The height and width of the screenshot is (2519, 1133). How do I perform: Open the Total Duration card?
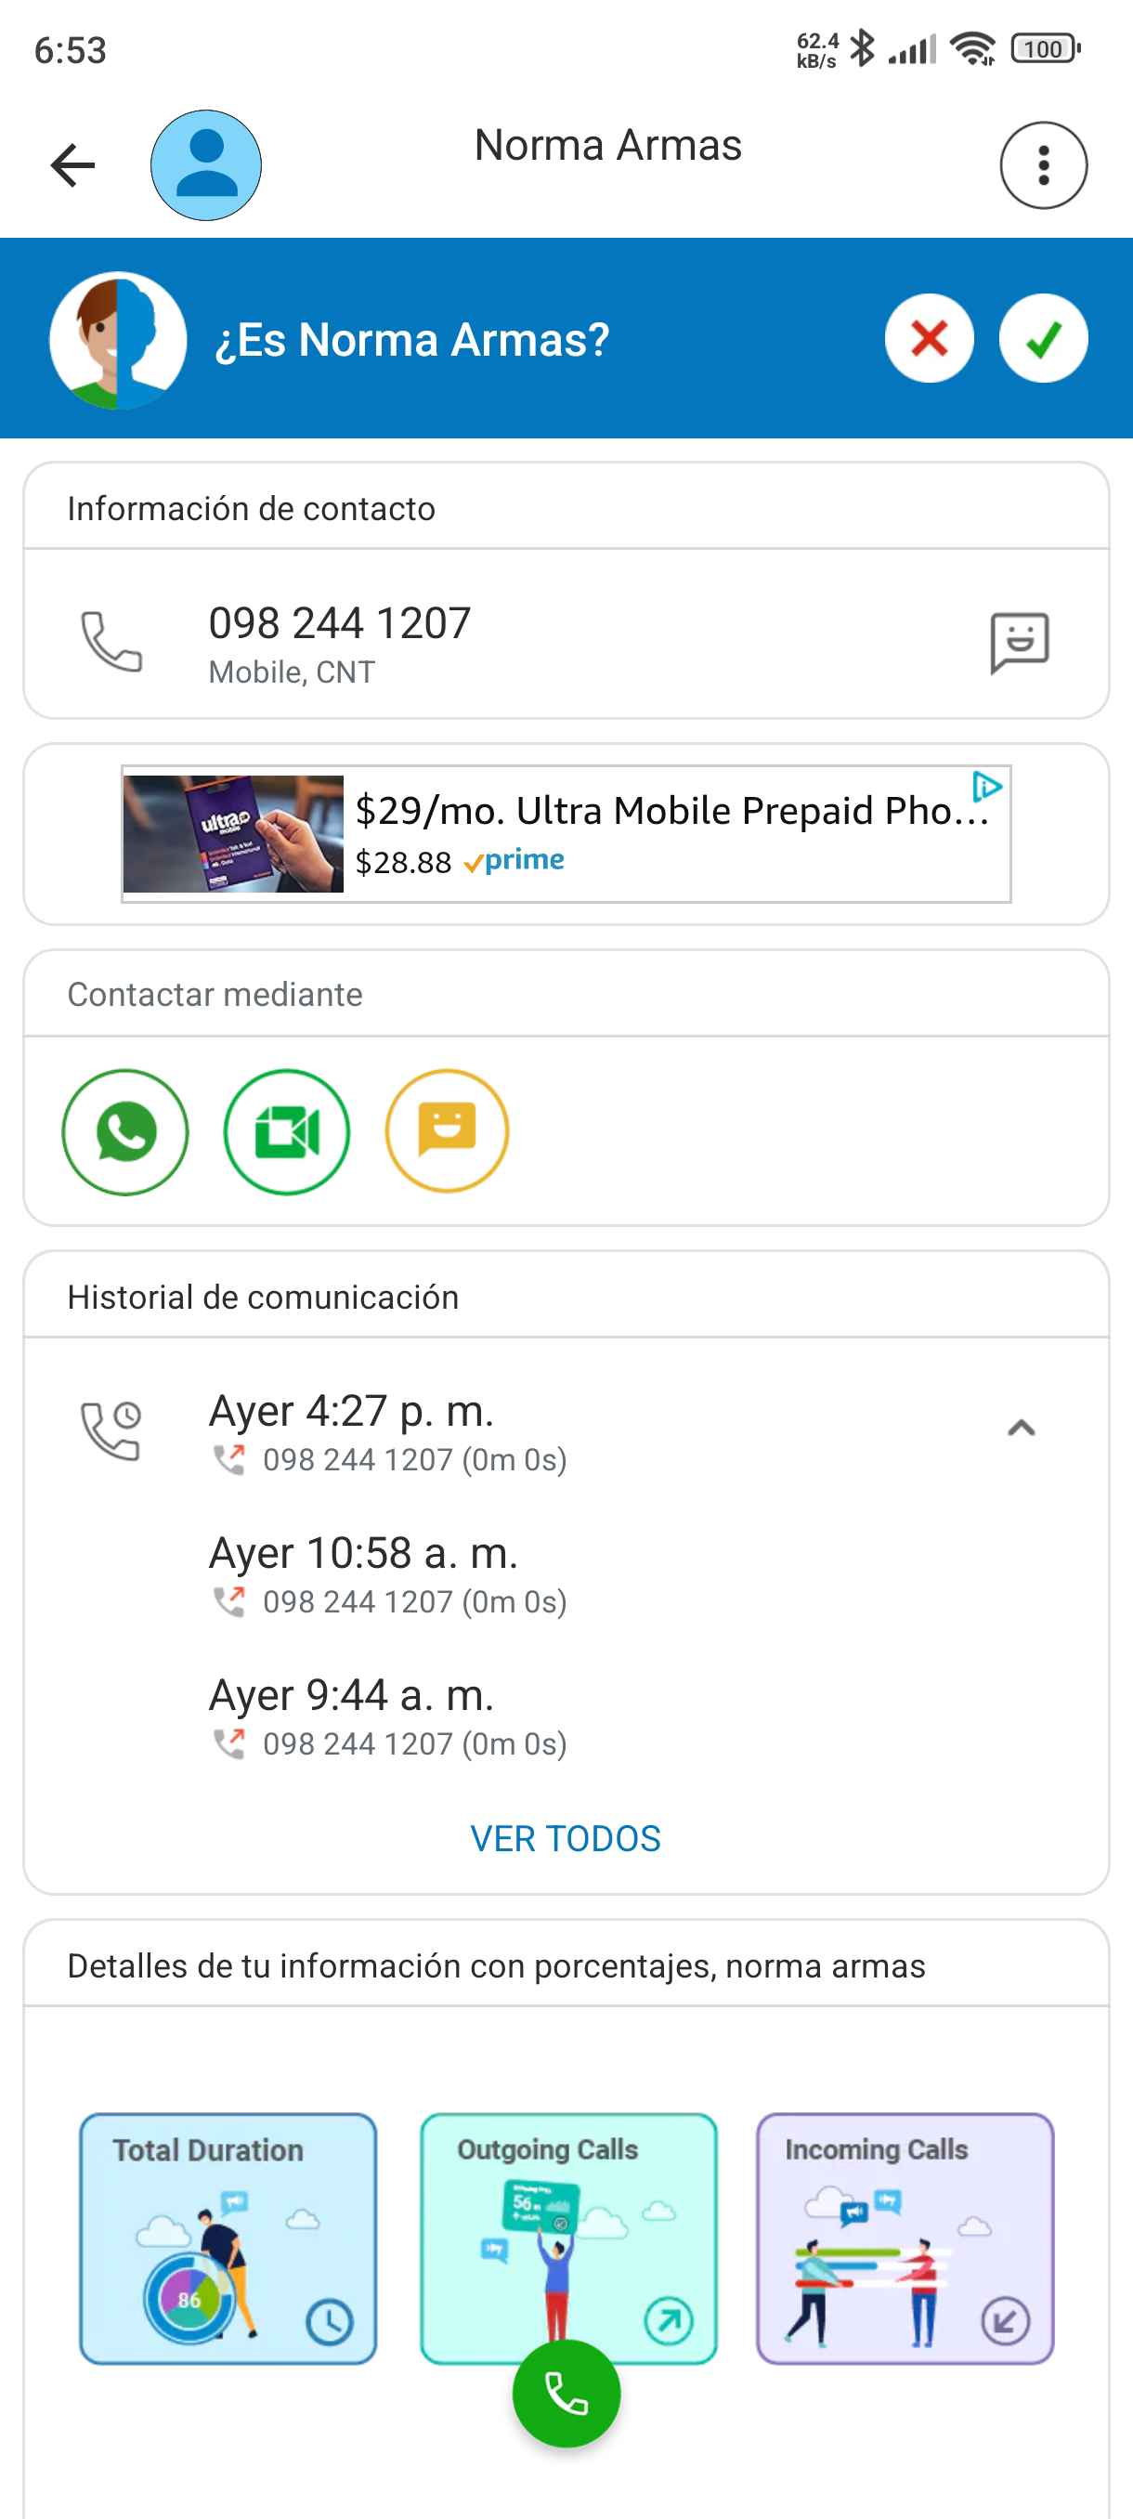(x=228, y=2238)
